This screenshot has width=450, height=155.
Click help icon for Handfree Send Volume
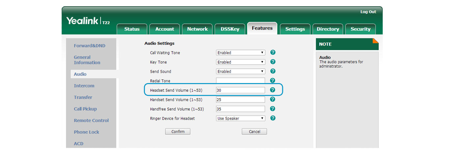[x=272, y=109]
